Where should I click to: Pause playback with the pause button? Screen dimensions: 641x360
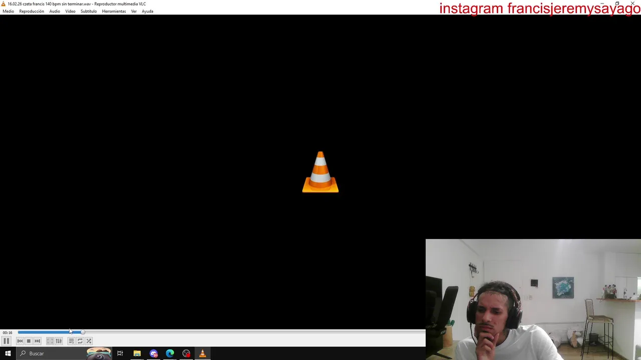coord(6,341)
